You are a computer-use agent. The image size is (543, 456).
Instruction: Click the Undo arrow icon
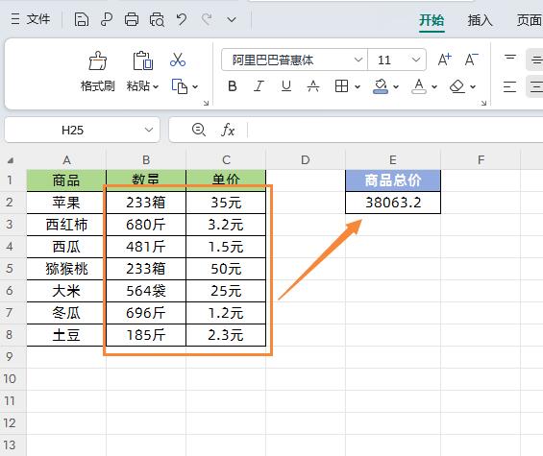pos(182,19)
